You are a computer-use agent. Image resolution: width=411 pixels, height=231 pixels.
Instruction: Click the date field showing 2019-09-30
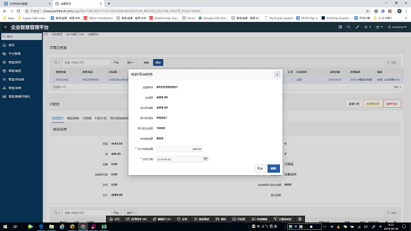point(179,159)
